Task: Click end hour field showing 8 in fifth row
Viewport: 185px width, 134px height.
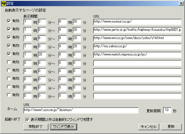Action: pos(62,55)
